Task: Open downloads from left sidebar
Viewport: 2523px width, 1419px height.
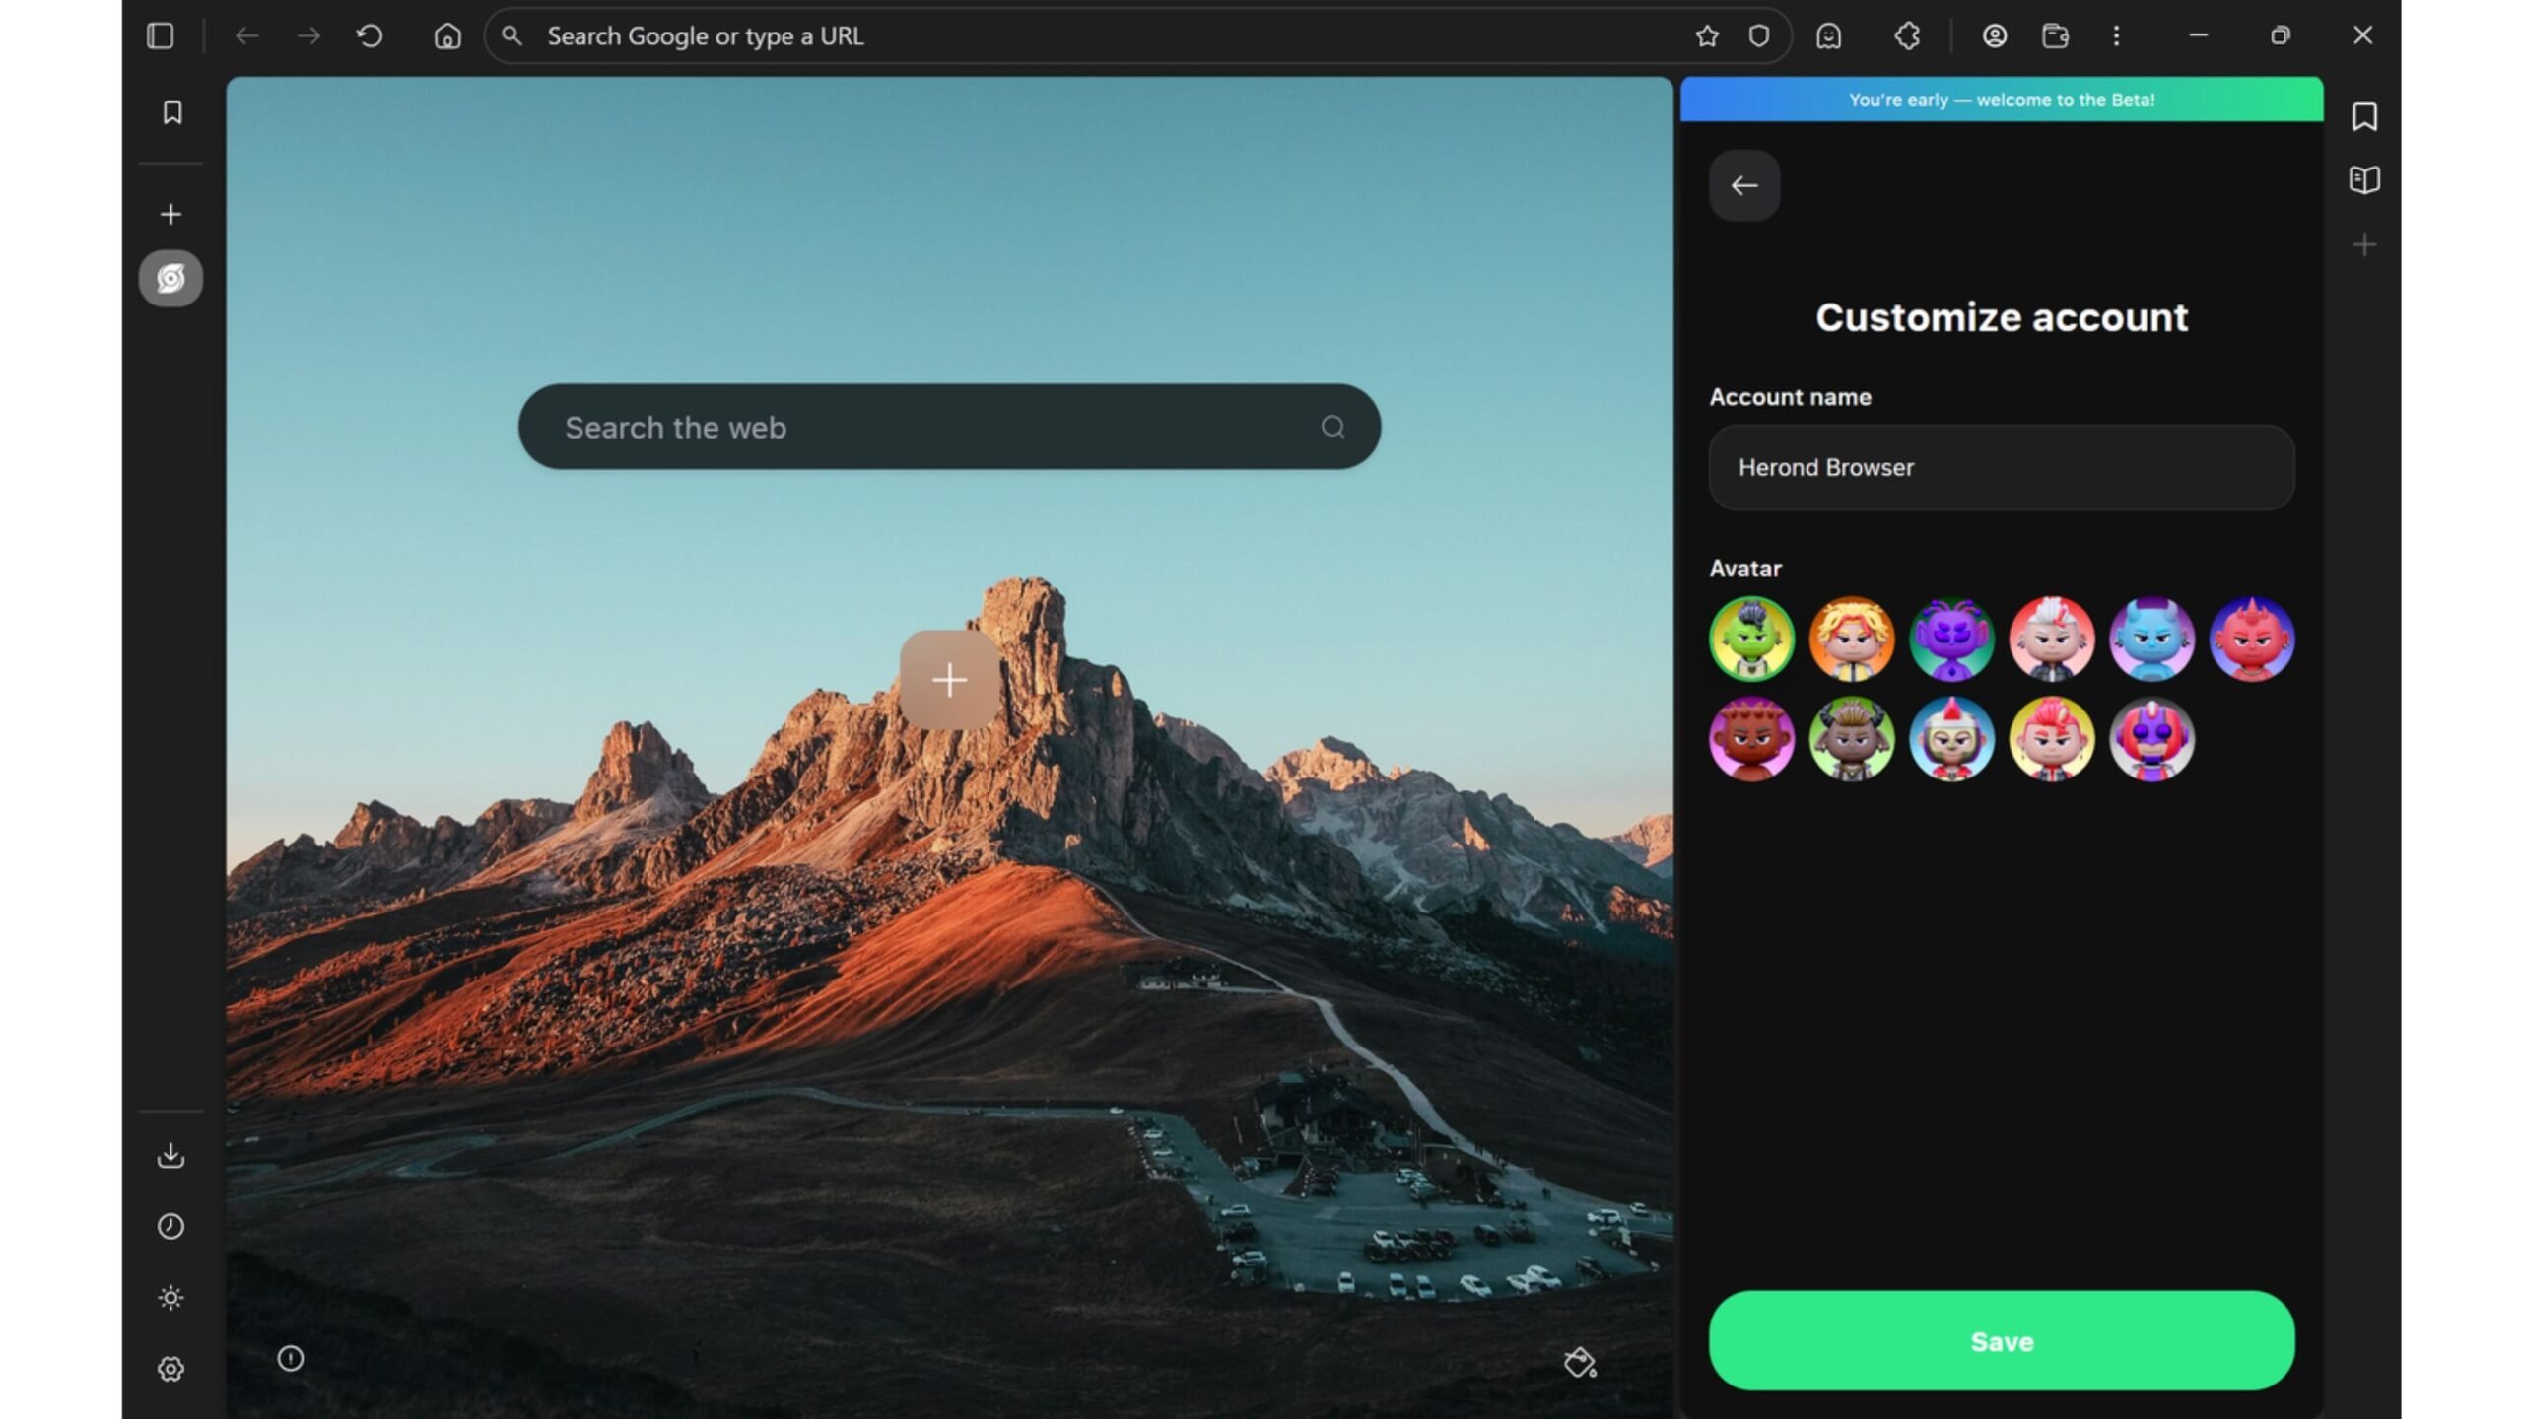Action: (x=170, y=1155)
